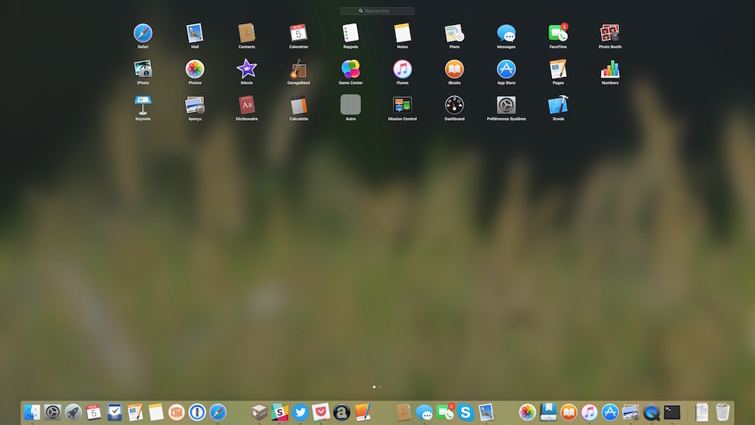Open Notes from the Launchpad grid

coord(402,33)
